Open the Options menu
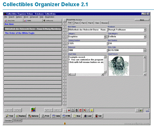The image size is (154, 129). [19, 17]
